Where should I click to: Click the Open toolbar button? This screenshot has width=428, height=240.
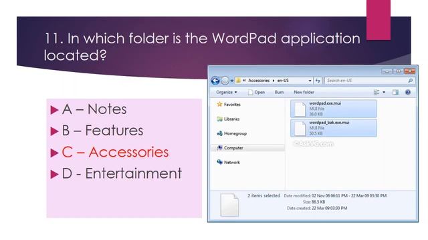coord(256,92)
